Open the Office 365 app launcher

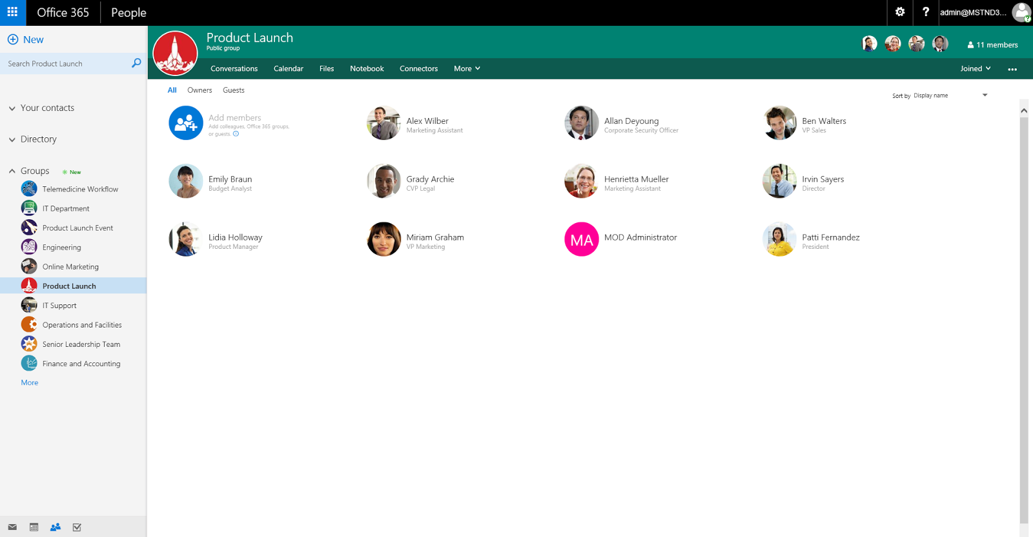(x=12, y=12)
